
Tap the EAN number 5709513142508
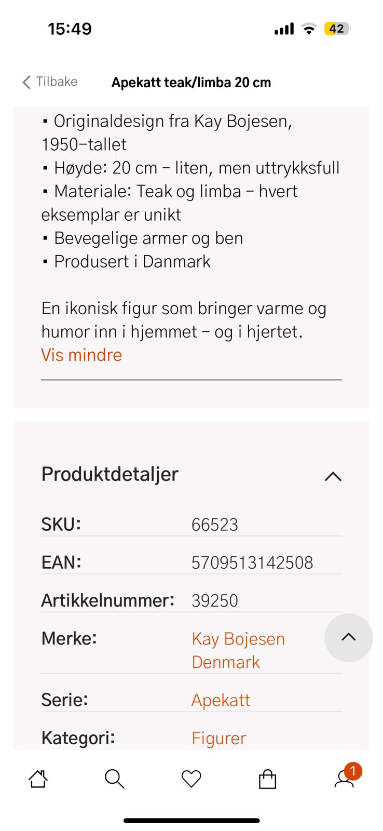(x=252, y=562)
